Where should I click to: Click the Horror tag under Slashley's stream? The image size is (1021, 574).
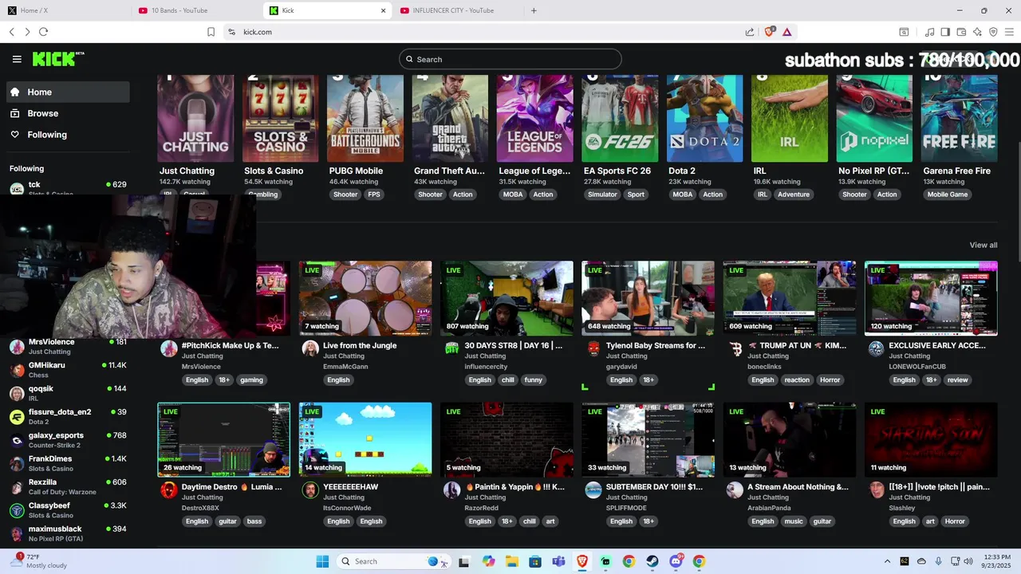coord(955,521)
